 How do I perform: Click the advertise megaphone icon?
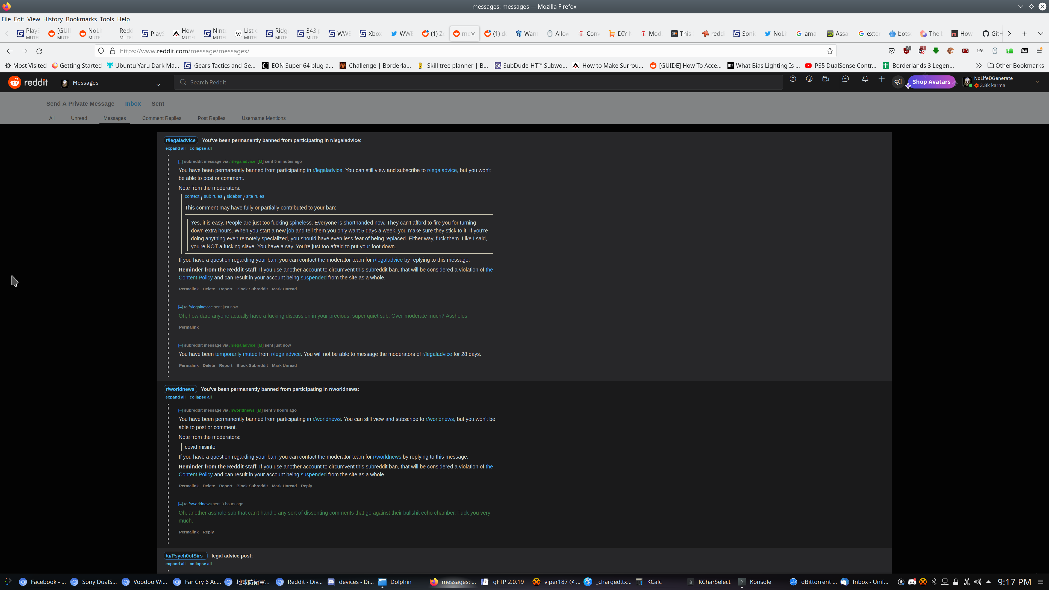[898, 82]
